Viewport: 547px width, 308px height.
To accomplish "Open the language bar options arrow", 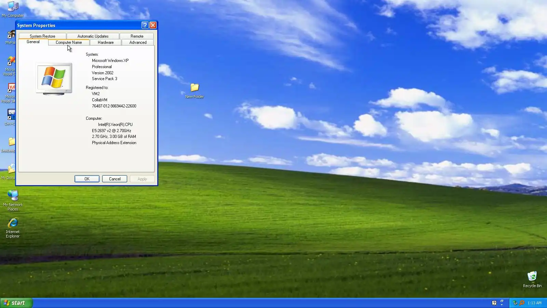I will point(502,305).
